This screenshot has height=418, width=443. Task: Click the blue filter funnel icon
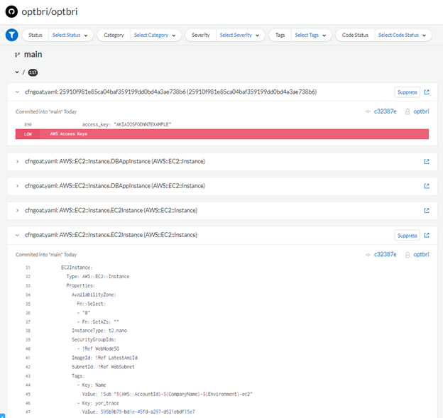(12, 35)
